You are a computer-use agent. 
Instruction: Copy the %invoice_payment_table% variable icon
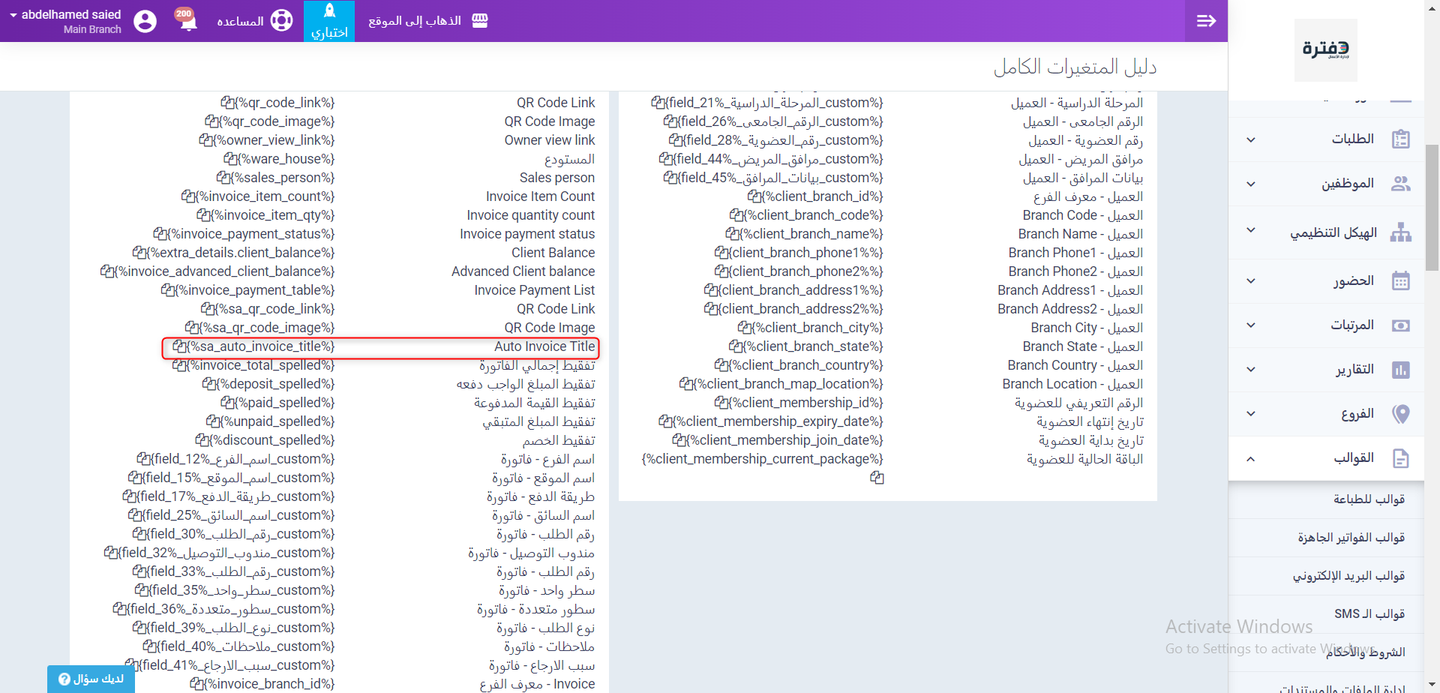(x=168, y=290)
